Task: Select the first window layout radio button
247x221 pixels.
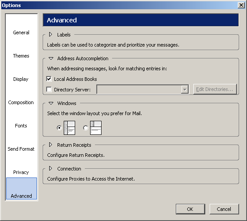Action: pos(59,128)
